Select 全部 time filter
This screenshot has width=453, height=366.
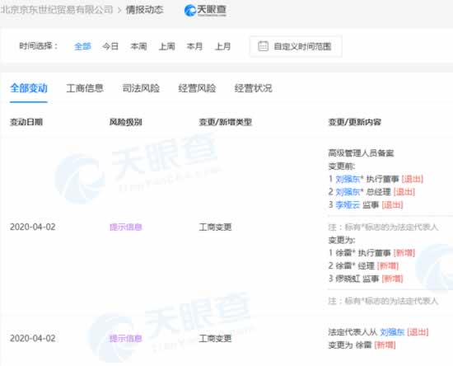tap(82, 46)
